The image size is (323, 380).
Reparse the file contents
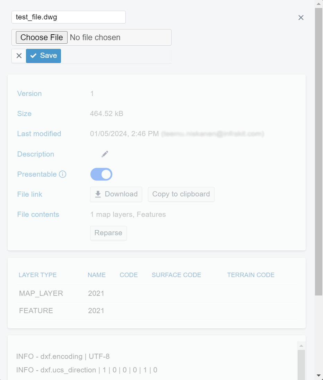[x=108, y=233]
